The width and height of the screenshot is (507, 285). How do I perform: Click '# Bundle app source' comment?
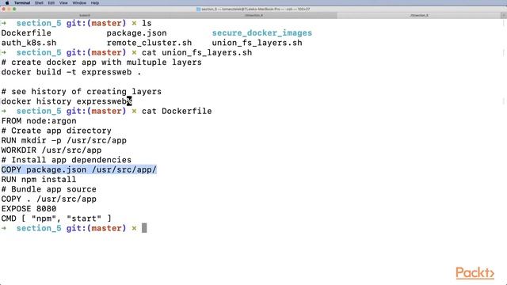[x=49, y=189]
